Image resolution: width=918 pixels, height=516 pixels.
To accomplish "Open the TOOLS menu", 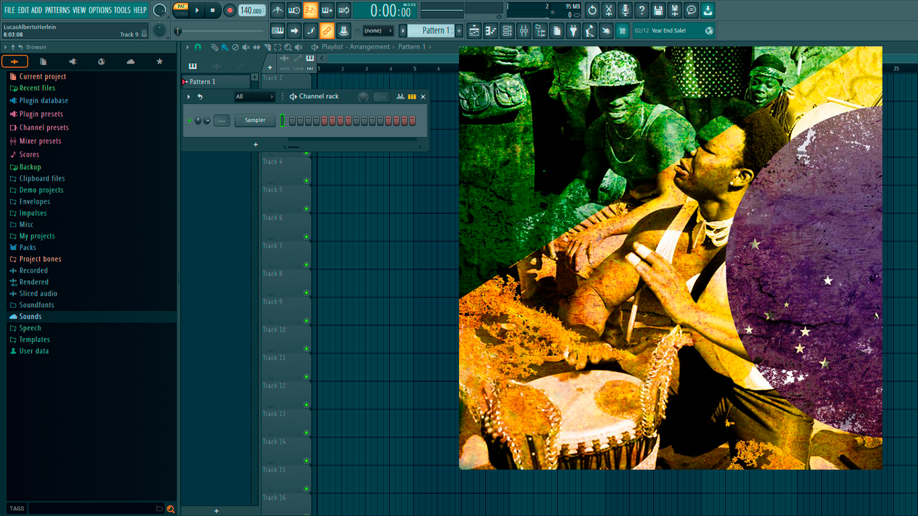I will click(122, 10).
